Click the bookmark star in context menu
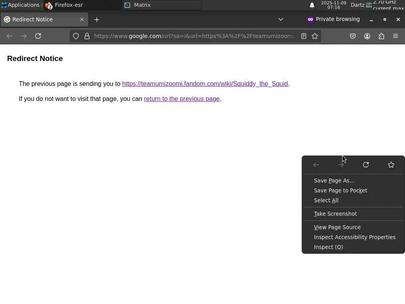 [391, 165]
